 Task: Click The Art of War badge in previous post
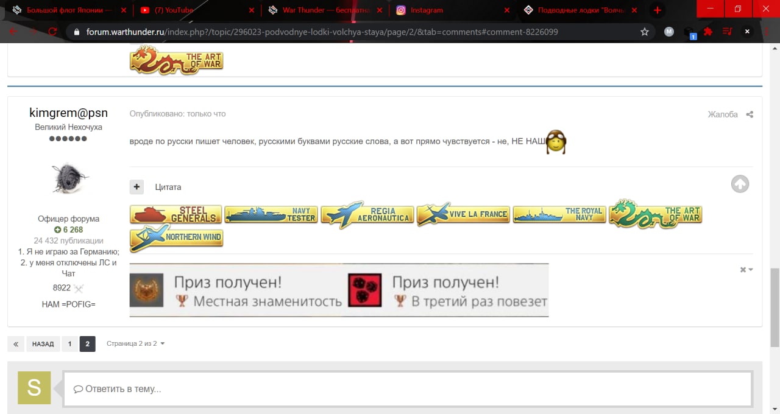176,61
